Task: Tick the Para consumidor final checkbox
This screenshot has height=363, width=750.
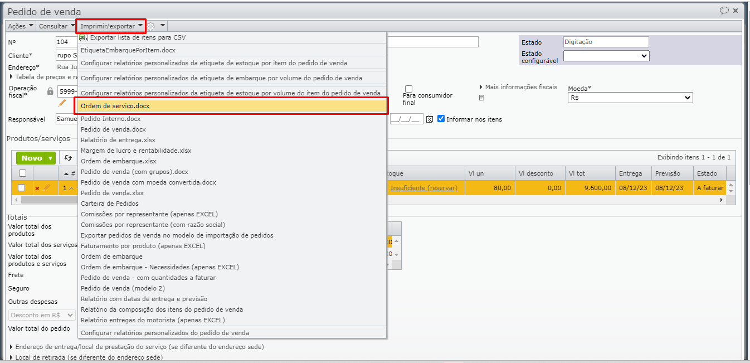Action: point(408,89)
